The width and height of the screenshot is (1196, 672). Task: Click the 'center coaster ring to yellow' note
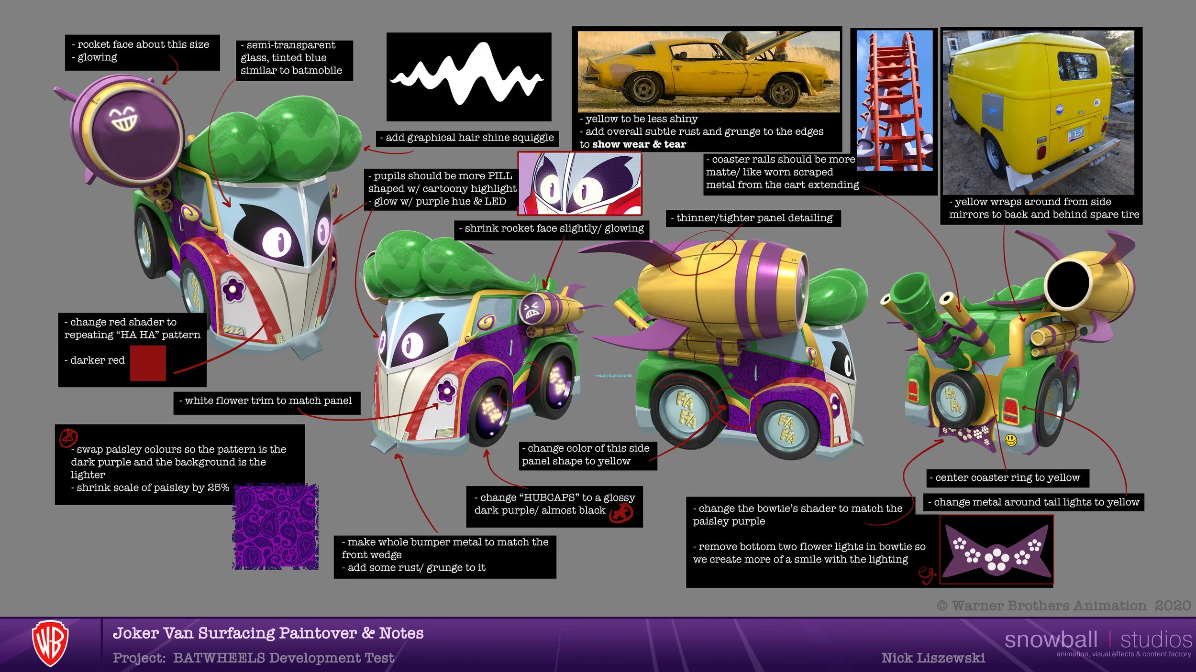1007,477
